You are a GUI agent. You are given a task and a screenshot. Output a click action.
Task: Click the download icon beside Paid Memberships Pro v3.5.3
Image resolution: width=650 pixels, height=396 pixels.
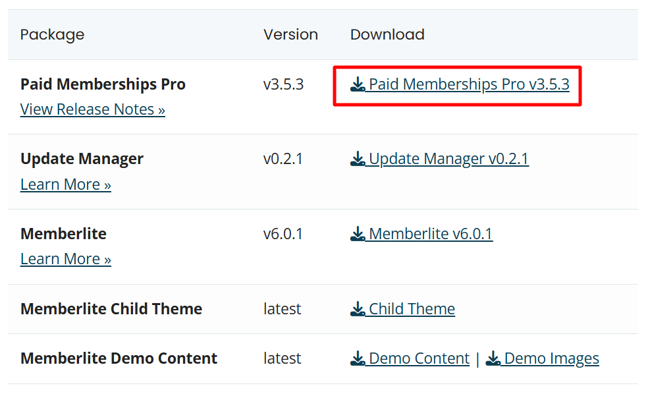(358, 84)
